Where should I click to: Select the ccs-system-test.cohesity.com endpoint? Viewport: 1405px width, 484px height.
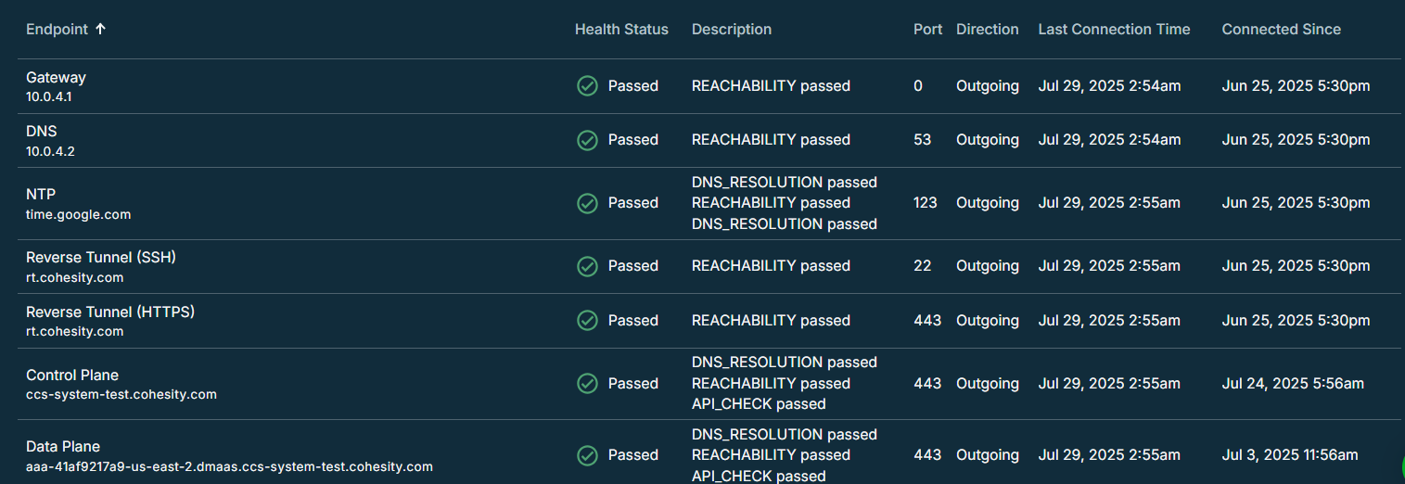tap(121, 394)
